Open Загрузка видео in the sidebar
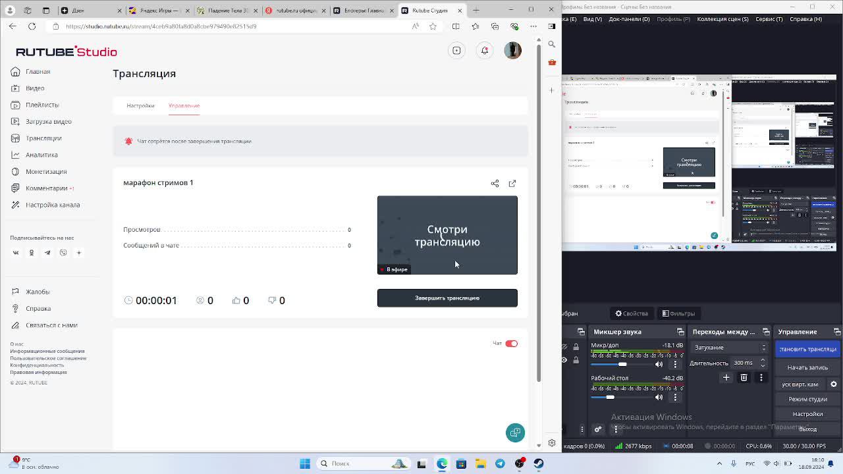Viewport: 843px width, 474px height. click(x=41, y=122)
